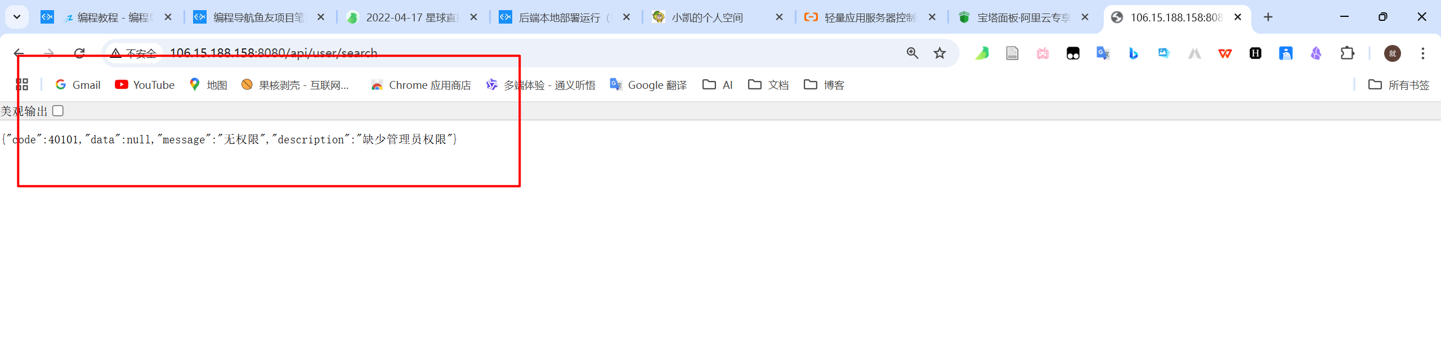Open the Gmail bookmark

coord(78,85)
